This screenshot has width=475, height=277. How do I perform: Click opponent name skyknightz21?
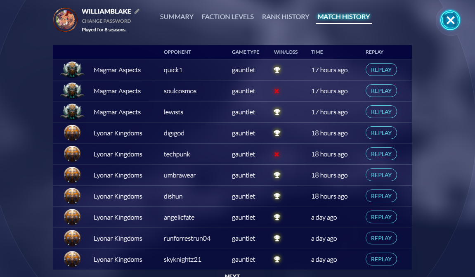pos(182,260)
